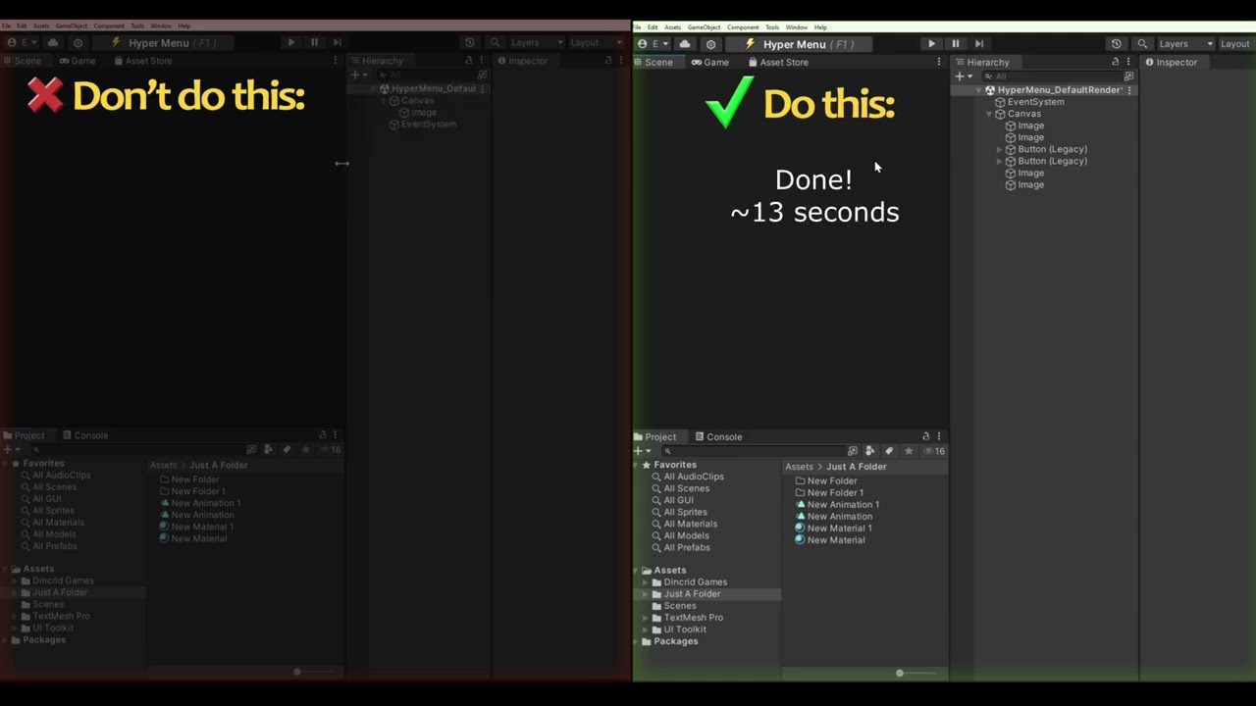Expand first Button (Legacy) in right Hierarchy
The height and width of the screenshot is (706, 1256).
point(1000,149)
